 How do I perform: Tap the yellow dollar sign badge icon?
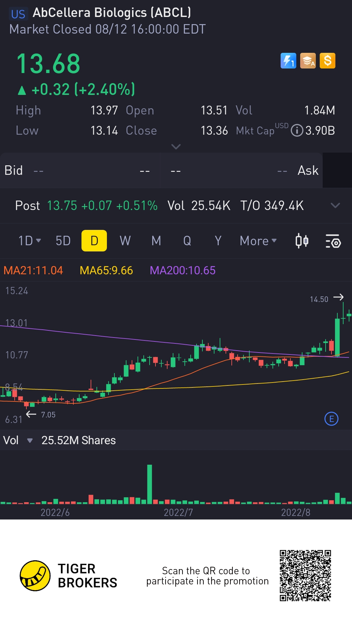click(x=328, y=61)
